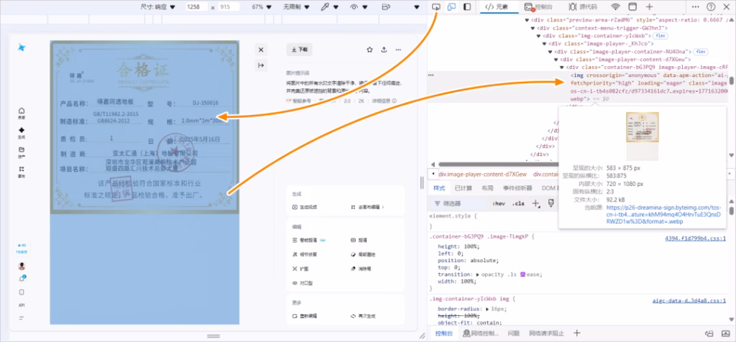Viewport: 736px width, 342px height.
Task: Toggle :hov element state panel
Action: (499, 203)
